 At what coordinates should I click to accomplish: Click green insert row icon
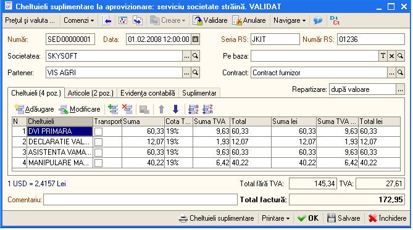[x=113, y=109]
